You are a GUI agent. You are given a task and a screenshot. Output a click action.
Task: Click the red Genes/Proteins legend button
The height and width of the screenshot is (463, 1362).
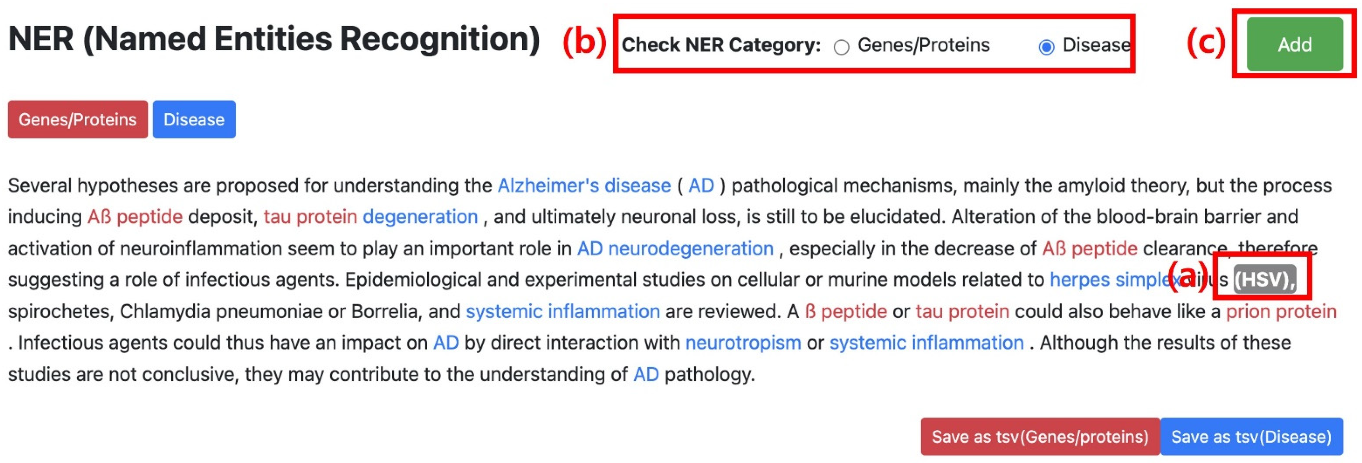coord(78,119)
